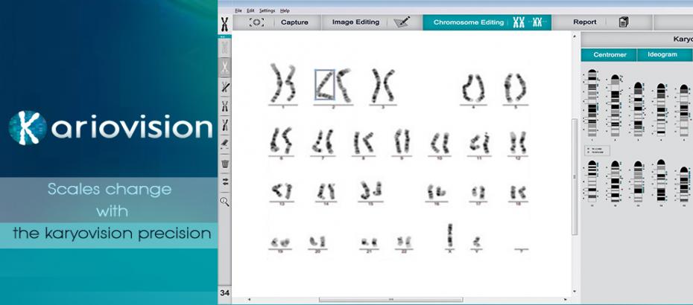Select the trash delete tool in left toolbar
The width and height of the screenshot is (693, 305).
click(x=224, y=163)
